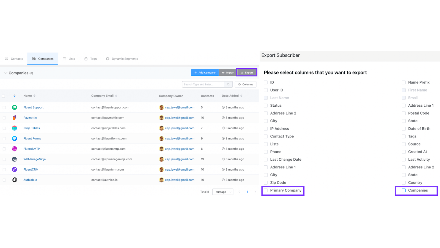Open the 10/page size dropdown

click(x=223, y=192)
